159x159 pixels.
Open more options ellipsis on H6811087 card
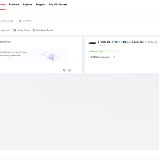(x=75, y=70)
